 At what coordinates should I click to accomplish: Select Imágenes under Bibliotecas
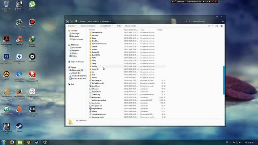click(x=76, y=50)
